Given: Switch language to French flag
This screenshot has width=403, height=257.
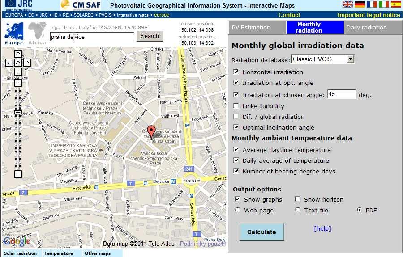Looking at the screenshot, I should pos(372,4).
